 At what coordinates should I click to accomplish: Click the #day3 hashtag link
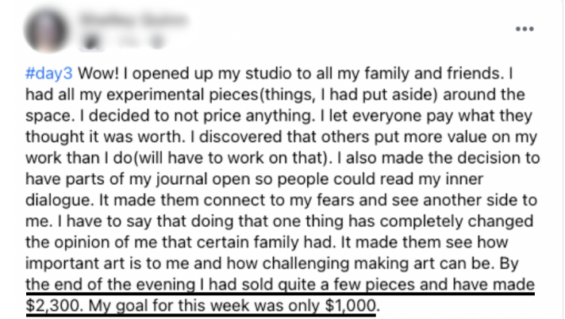(x=49, y=74)
